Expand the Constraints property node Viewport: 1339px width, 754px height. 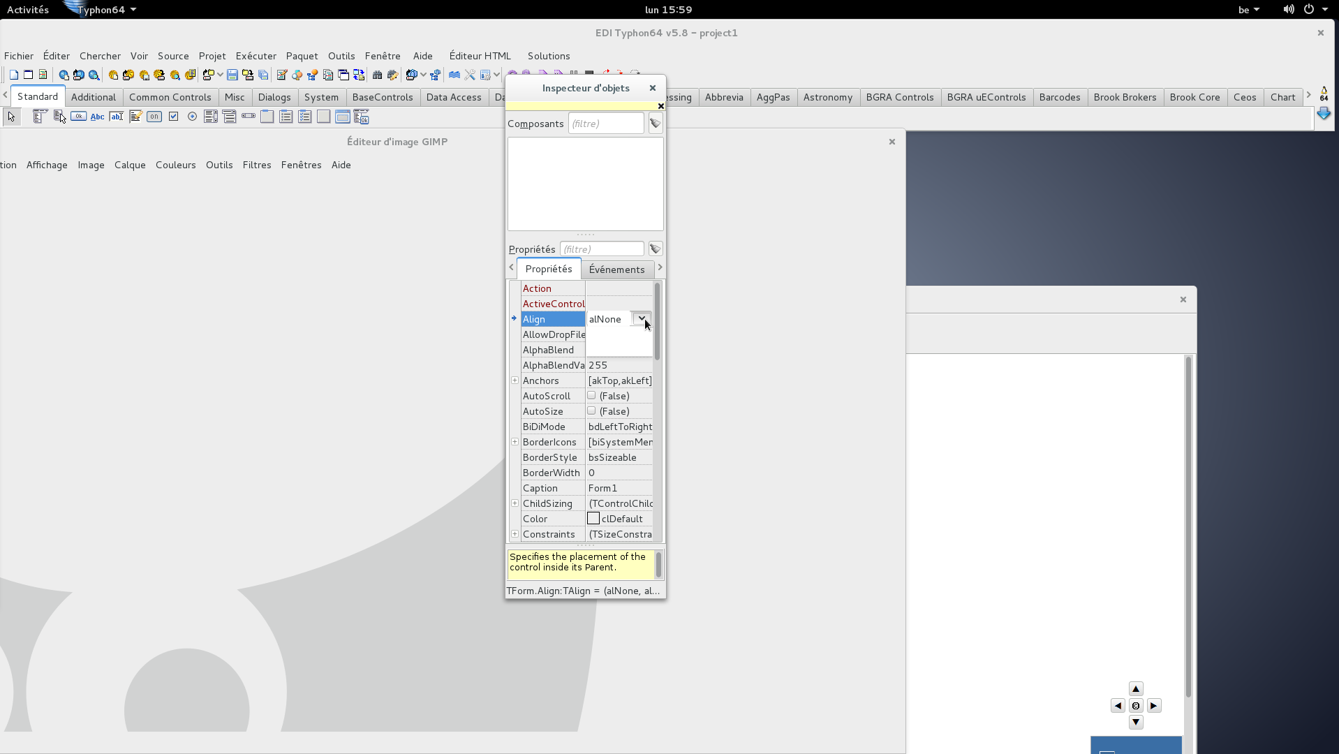(x=515, y=534)
